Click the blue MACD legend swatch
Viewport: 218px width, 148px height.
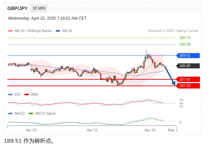10,113
